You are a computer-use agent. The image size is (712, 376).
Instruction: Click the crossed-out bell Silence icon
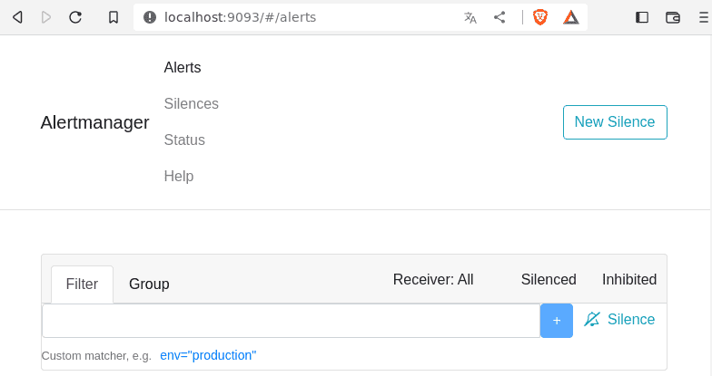point(592,319)
